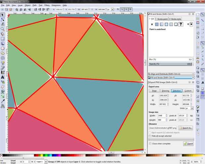Choose Flat color paint in Fill tab
Screen dimensions: 205x164
157,24
